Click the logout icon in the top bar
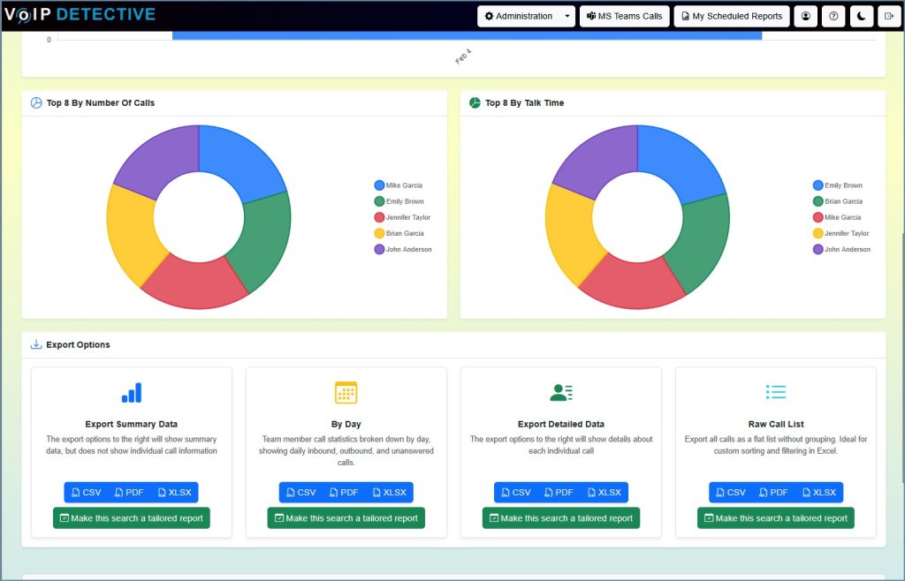Image resolution: width=905 pixels, height=581 pixels. pos(890,15)
